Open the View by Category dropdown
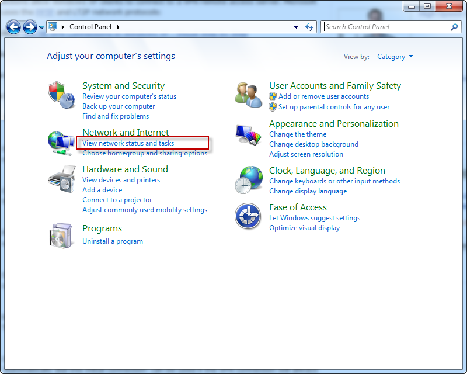This screenshot has height=374, width=467. [x=395, y=57]
